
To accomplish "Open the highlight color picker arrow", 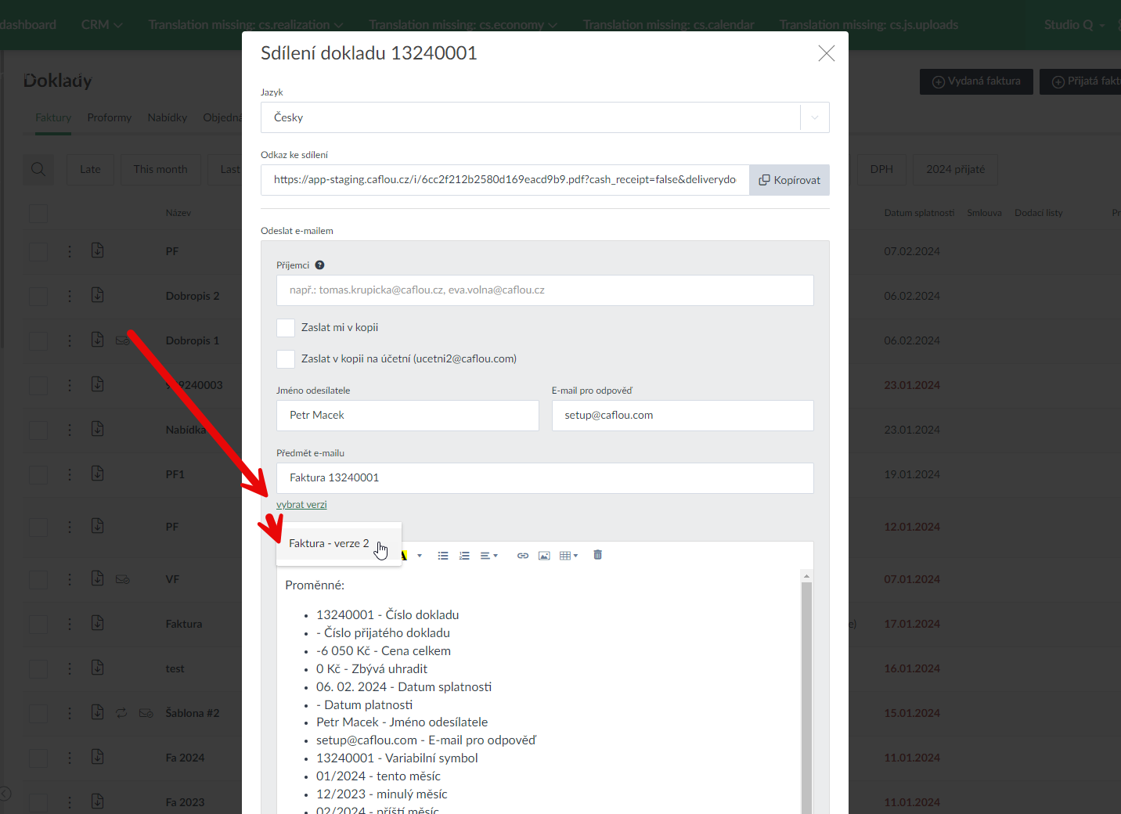I will pyautogui.click(x=420, y=556).
